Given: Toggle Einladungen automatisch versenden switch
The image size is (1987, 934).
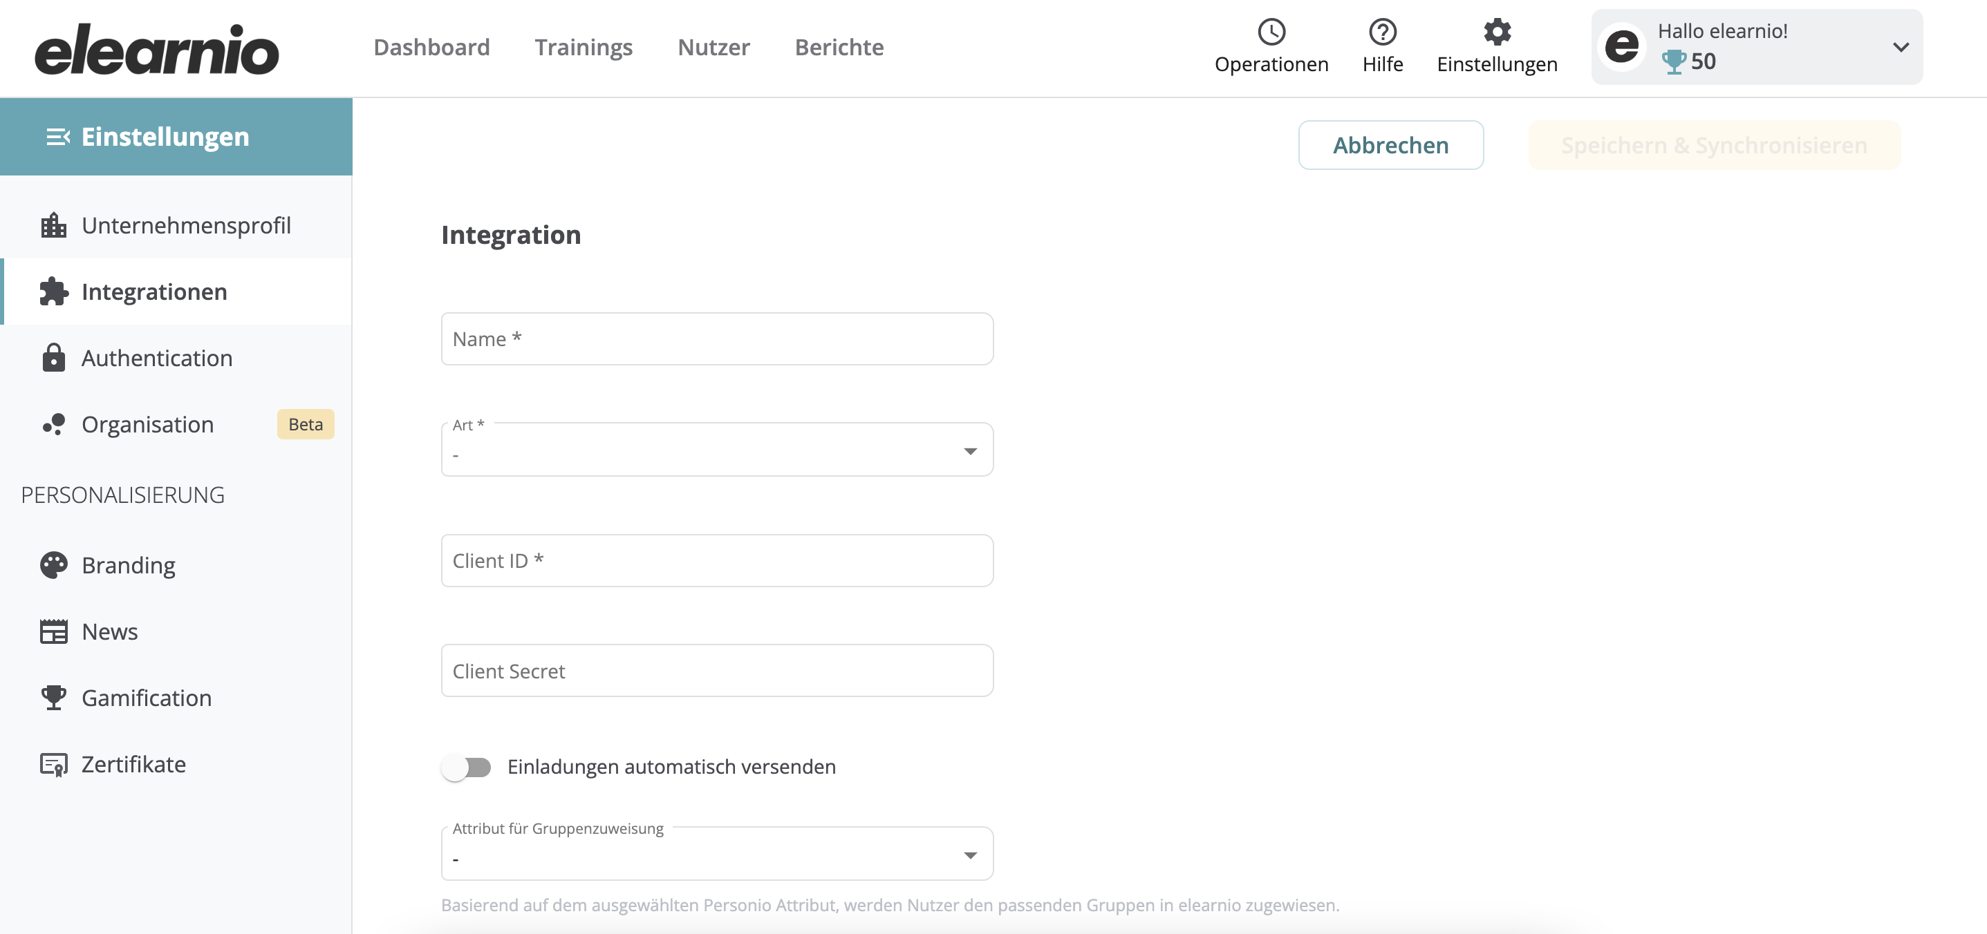Looking at the screenshot, I should pyautogui.click(x=467, y=767).
